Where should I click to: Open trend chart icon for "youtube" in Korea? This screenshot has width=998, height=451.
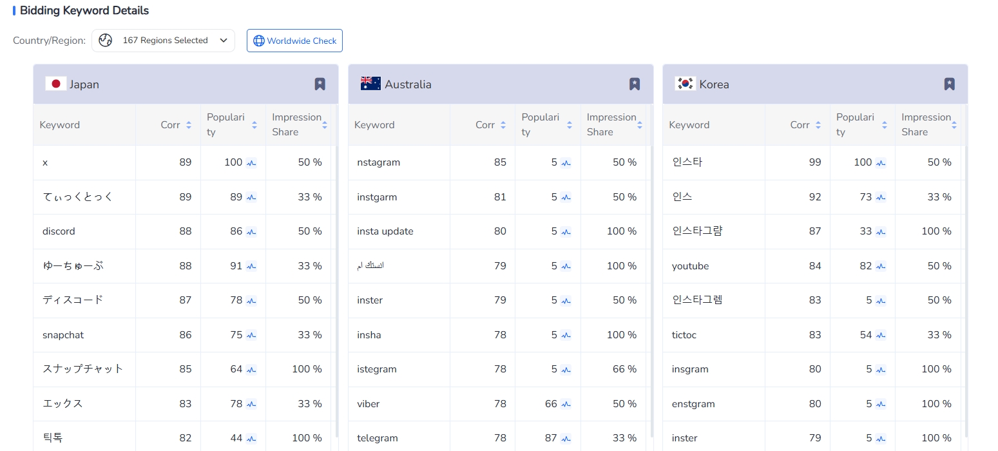(880, 265)
